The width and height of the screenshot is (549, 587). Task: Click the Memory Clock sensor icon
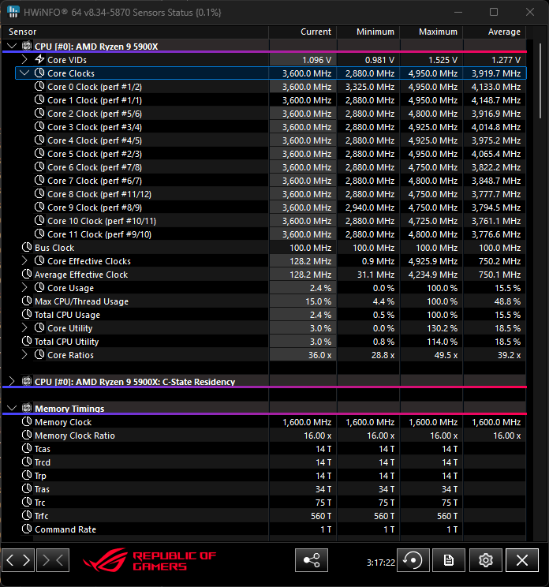click(x=27, y=421)
